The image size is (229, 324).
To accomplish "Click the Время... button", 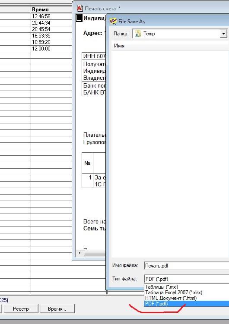I will (57, 309).
